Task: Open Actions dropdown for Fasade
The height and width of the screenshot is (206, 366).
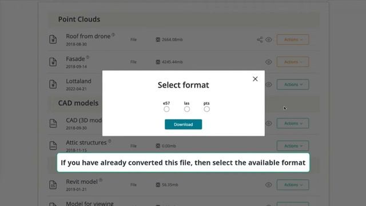Action: click(293, 62)
